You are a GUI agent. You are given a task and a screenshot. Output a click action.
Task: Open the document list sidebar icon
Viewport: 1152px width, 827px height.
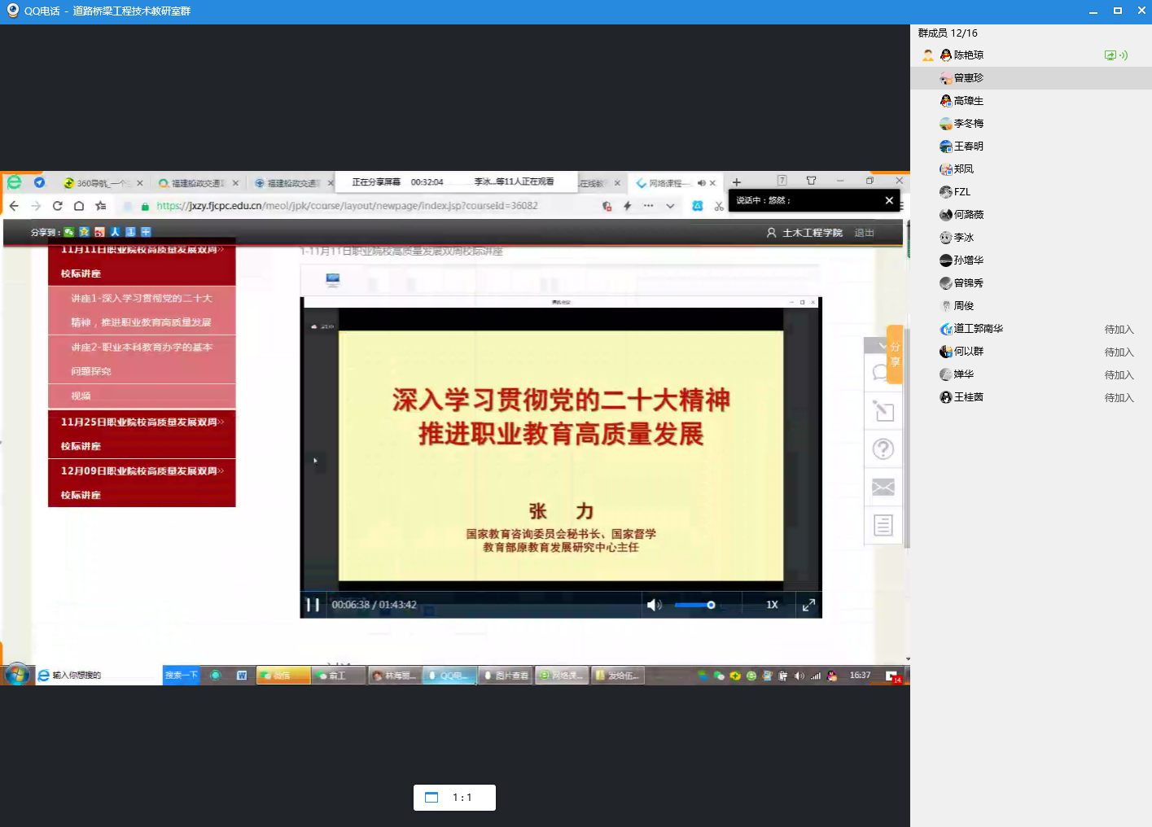coord(883,526)
